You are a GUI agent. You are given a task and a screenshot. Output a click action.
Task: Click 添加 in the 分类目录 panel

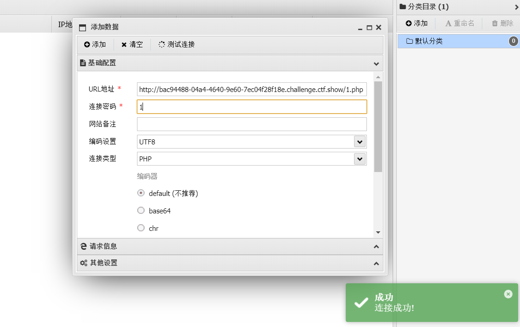(x=417, y=23)
